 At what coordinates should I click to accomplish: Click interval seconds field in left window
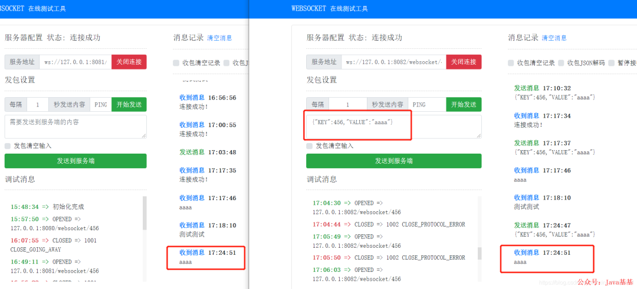click(x=38, y=105)
